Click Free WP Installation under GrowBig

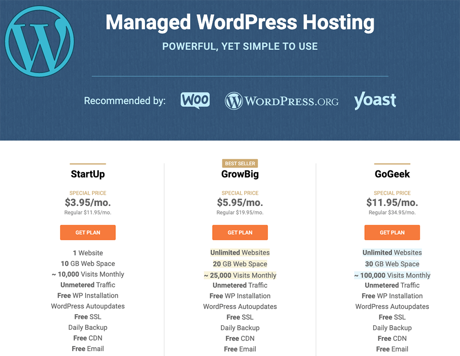(240, 296)
